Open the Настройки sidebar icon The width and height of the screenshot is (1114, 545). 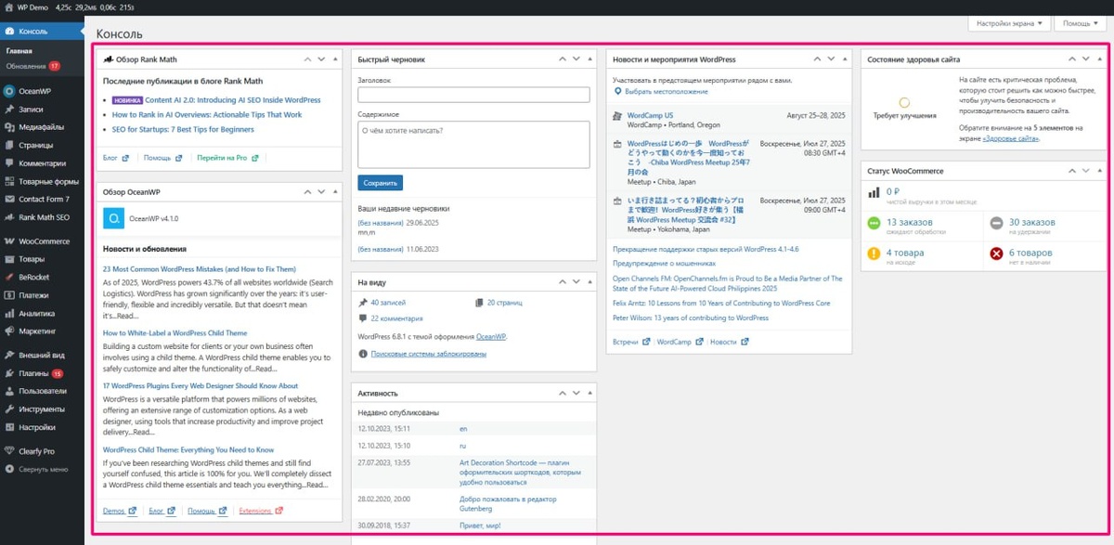point(9,427)
